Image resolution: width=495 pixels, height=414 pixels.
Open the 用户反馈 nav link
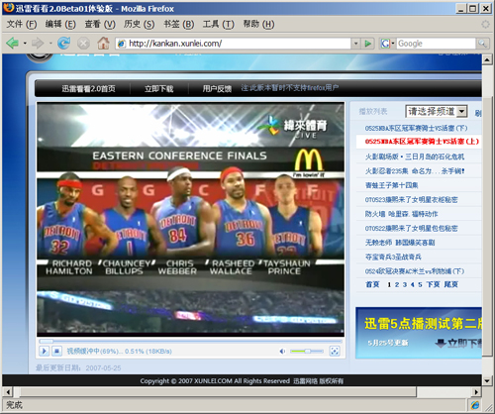click(x=217, y=88)
